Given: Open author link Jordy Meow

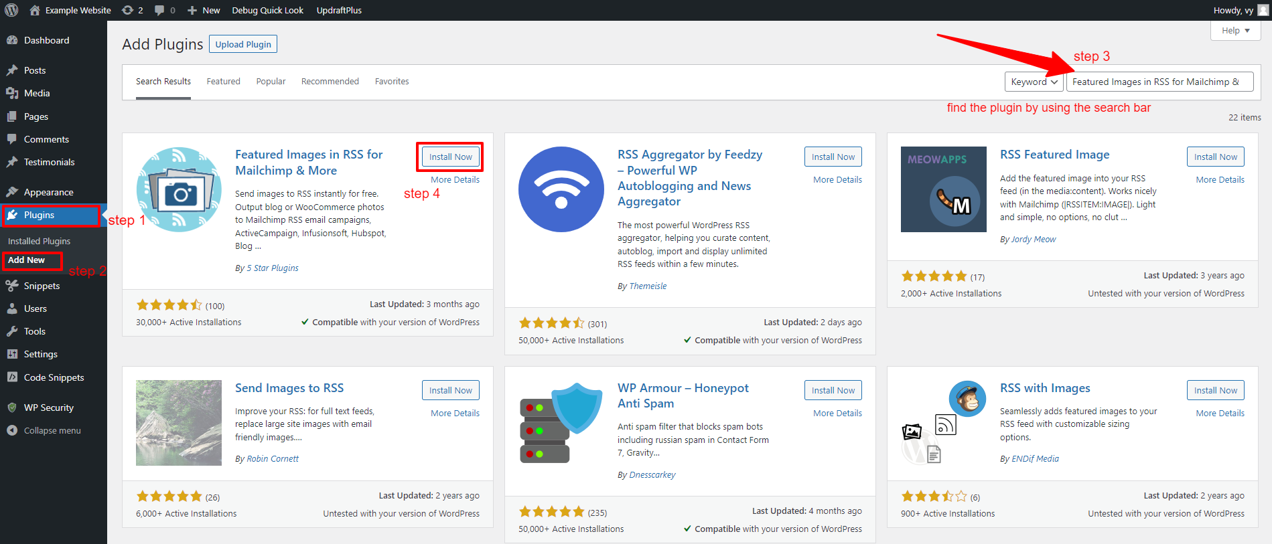Looking at the screenshot, I should 1033,239.
